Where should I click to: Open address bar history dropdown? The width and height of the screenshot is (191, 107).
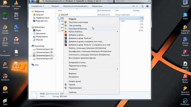(108, 1)
